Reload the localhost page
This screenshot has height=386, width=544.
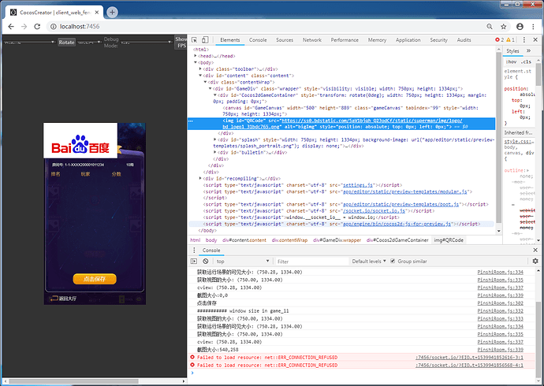[37, 26]
